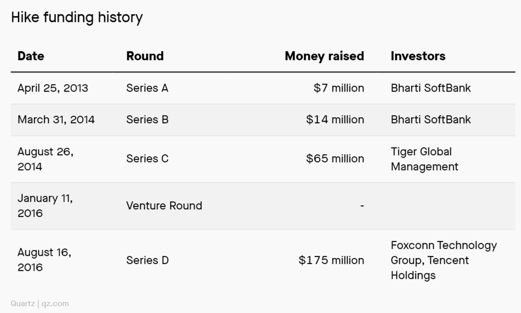Click the Tiger Global Management investor cell
521x313 pixels.
pyautogui.click(x=424, y=159)
